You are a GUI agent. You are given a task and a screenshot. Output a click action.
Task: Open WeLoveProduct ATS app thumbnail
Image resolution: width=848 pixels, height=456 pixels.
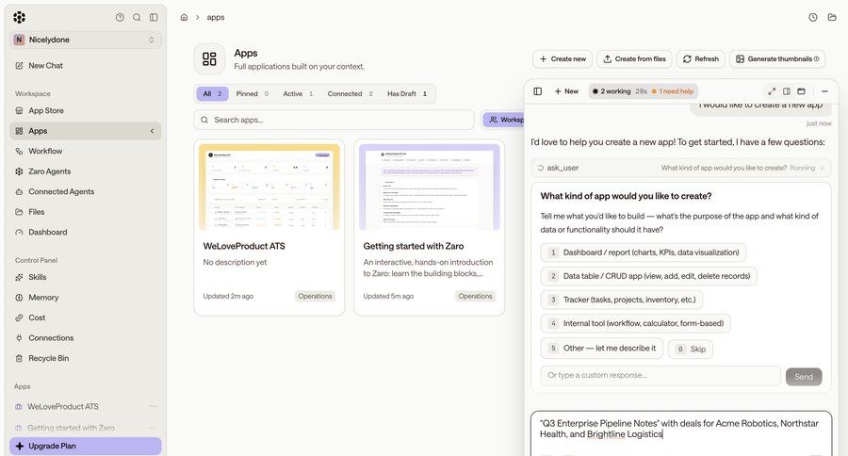[269, 187]
